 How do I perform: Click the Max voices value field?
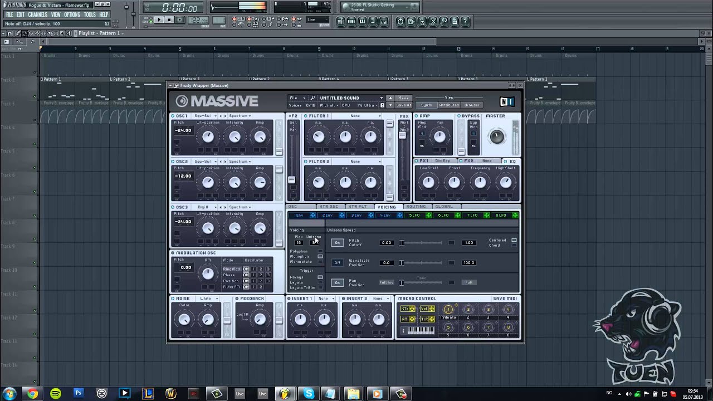(x=299, y=243)
